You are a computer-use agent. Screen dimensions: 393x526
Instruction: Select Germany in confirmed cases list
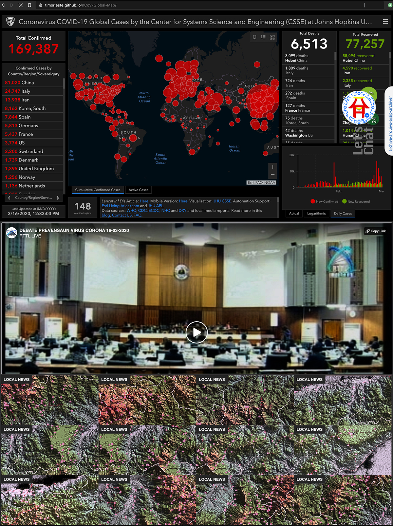[x=32, y=126]
